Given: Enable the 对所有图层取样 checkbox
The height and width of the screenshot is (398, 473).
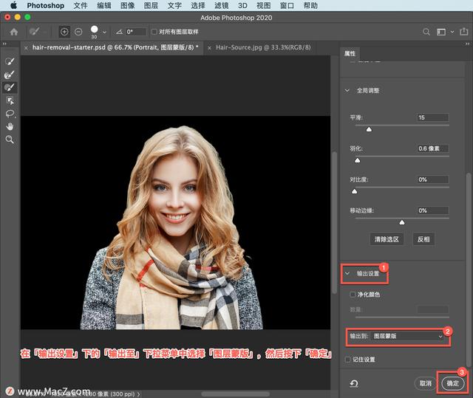Looking at the screenshot, I should point(154,32).
